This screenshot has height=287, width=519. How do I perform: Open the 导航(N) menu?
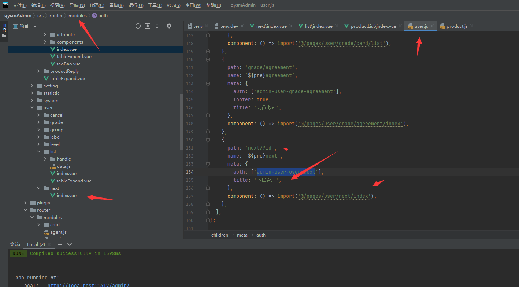(77, 5)
